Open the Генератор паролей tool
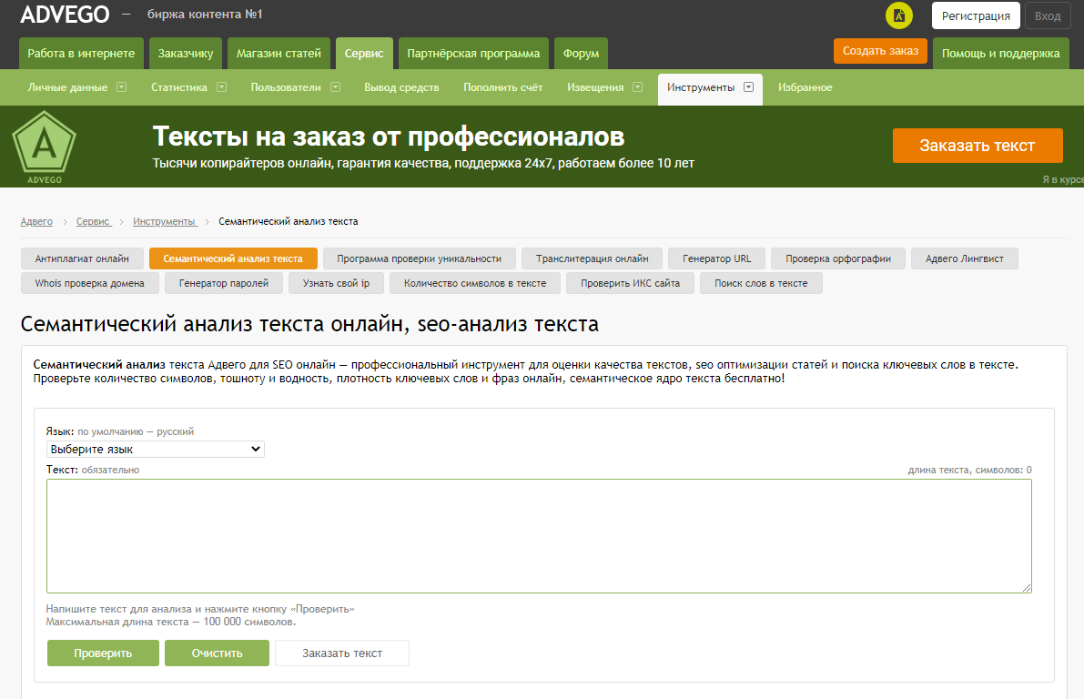The height and width of the screenshot is (699, 1084). click(x=223, y=283)
